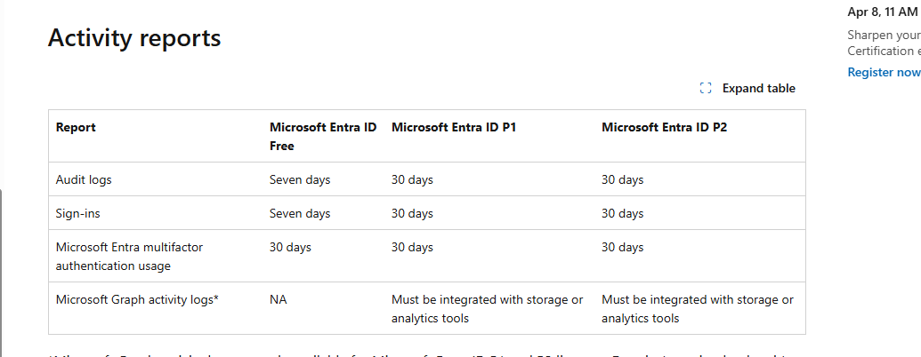The height and width of the screenshot is (357, 921).
Task: Click Seven days in the Audit logs row
Action: (300, 180)
